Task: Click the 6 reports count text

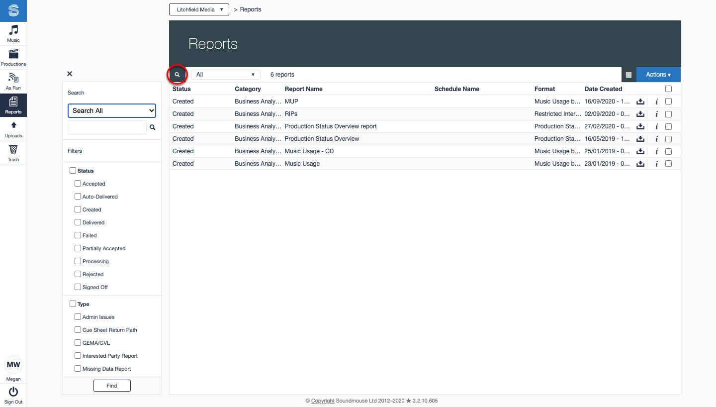Action: pos(282,75)
